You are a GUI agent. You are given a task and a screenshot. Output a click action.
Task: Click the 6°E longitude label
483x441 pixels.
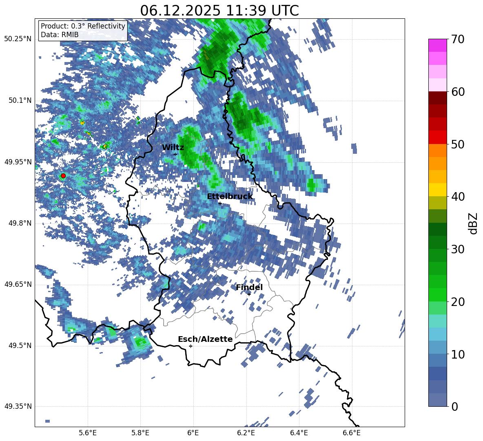pyautogui.click(x=193, y=433)
